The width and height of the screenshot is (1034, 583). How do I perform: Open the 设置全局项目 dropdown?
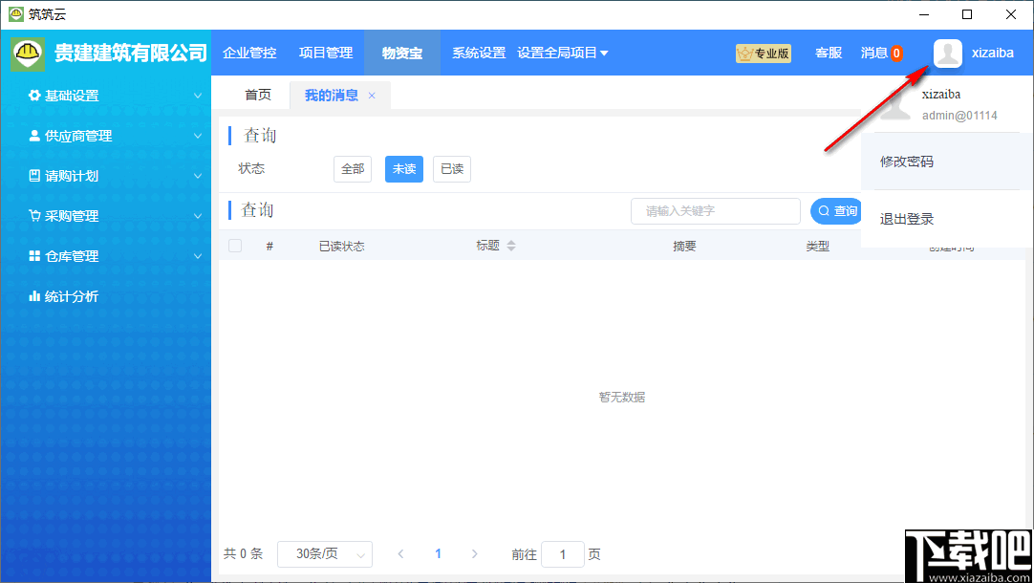pyautogui.click(x=563, y=54)
